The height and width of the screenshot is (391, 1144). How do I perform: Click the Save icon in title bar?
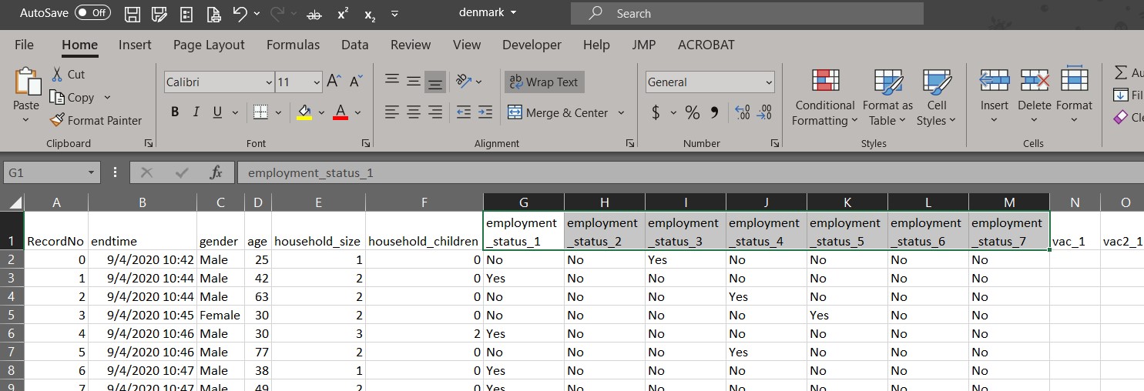click(x=132, y=14)
